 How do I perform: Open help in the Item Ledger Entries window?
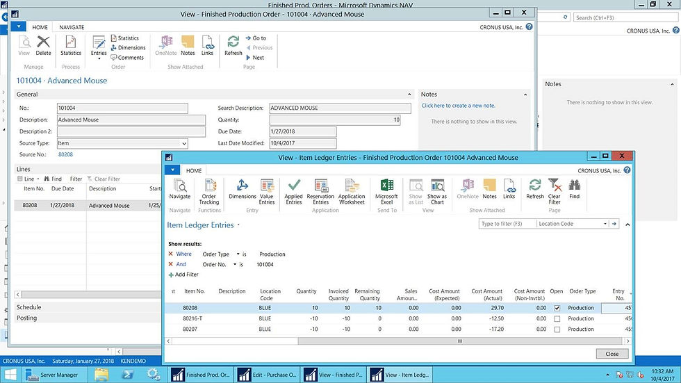click(x=627, y=170)
